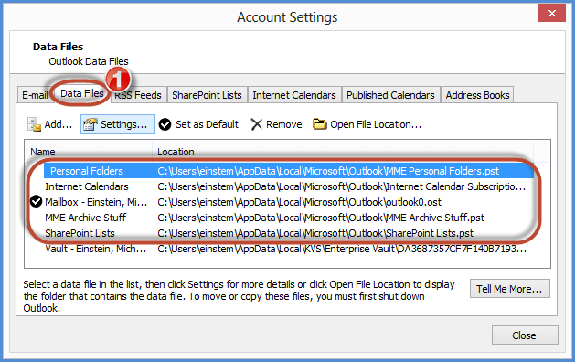Select the Data Files tab
Viewport: 575px width, 362px height.
(x=81, y=93)
